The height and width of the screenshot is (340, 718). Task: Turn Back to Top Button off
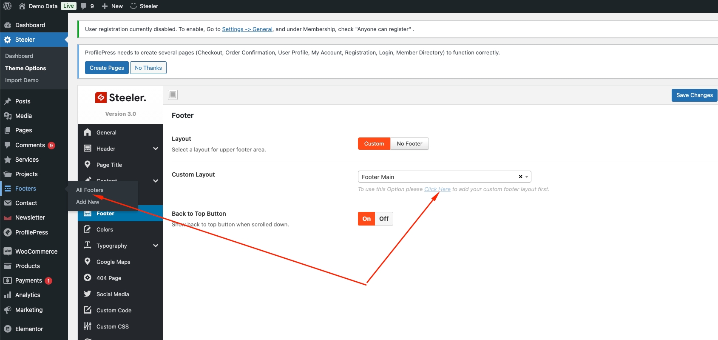tap(383, 219)
